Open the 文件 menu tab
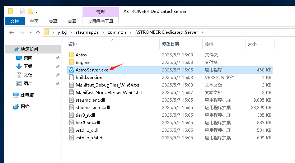The image size is (295, 163). coord(15,21)
